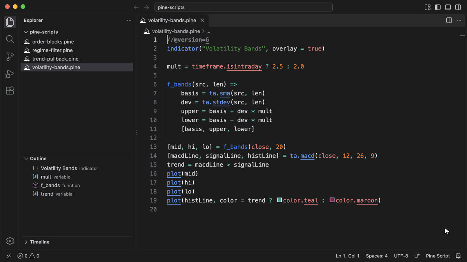Open the Extensions view
This screenshot has width=467, height=262.
10,90
